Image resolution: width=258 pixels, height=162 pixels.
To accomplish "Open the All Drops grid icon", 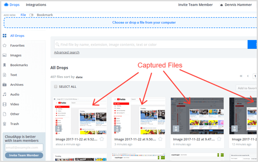I will pos(5,36).
